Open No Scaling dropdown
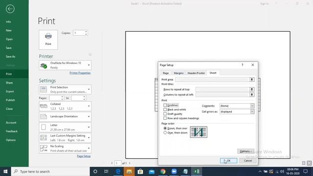This screenshot has width=313, height=176. pos(65,148)
